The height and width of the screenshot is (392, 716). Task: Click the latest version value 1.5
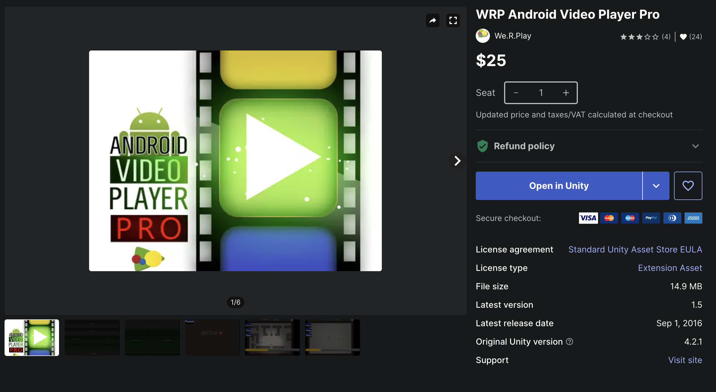coord(697,305)
